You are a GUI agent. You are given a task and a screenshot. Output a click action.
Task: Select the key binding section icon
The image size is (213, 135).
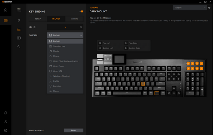pos(19,29)
